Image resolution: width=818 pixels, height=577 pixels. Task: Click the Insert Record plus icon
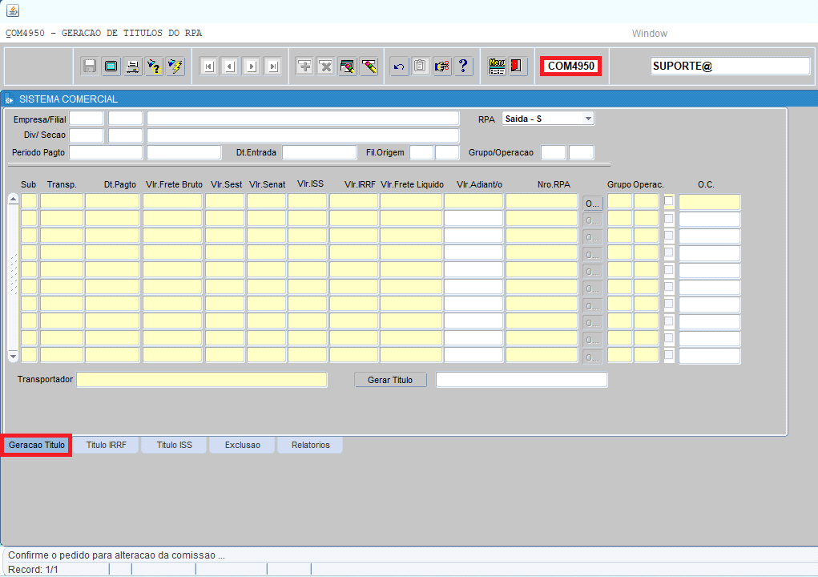(x=304, y=67)
